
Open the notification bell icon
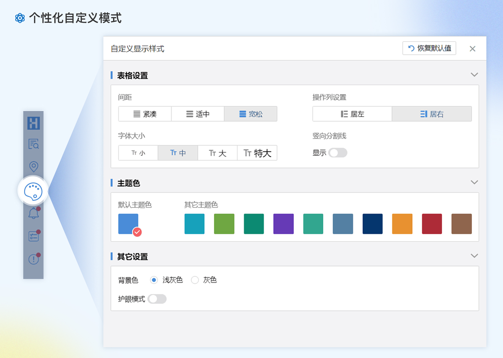pos(34,213)
